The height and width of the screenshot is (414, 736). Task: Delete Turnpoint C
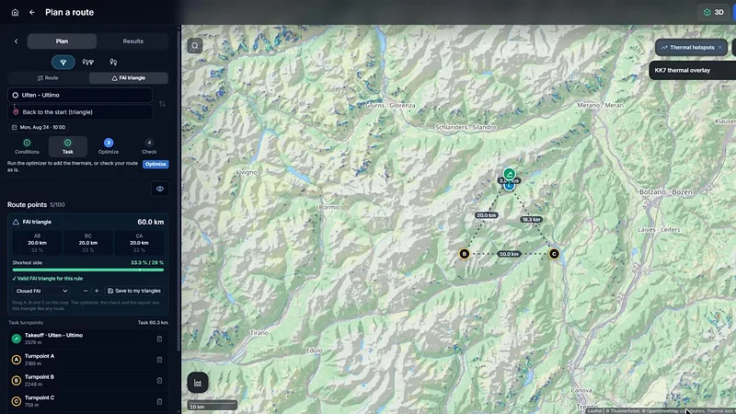[x=159, y=402]
